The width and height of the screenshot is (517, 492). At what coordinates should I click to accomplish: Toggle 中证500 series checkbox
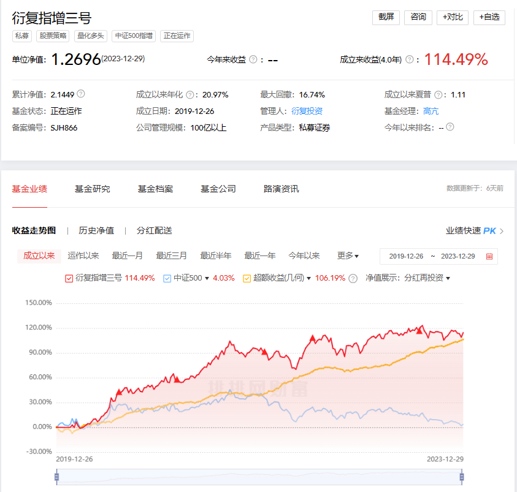pyautogui.click(x=167, y=279)
